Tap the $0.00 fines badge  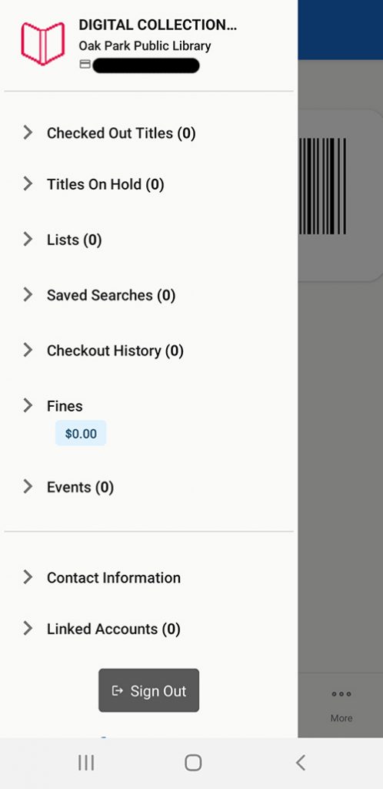81,433
